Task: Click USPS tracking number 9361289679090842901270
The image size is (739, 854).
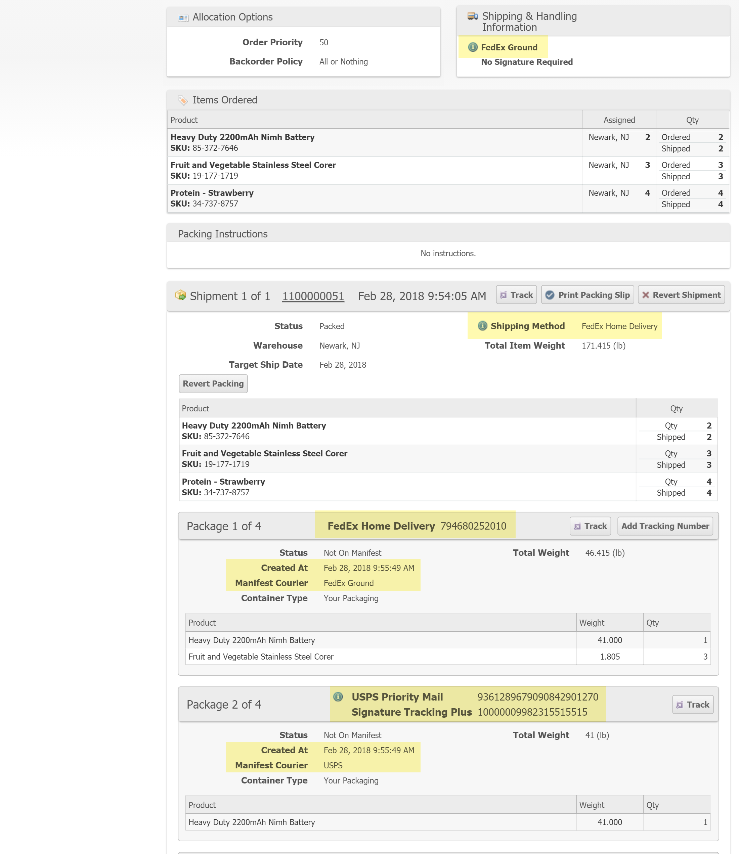Action: 537,697
